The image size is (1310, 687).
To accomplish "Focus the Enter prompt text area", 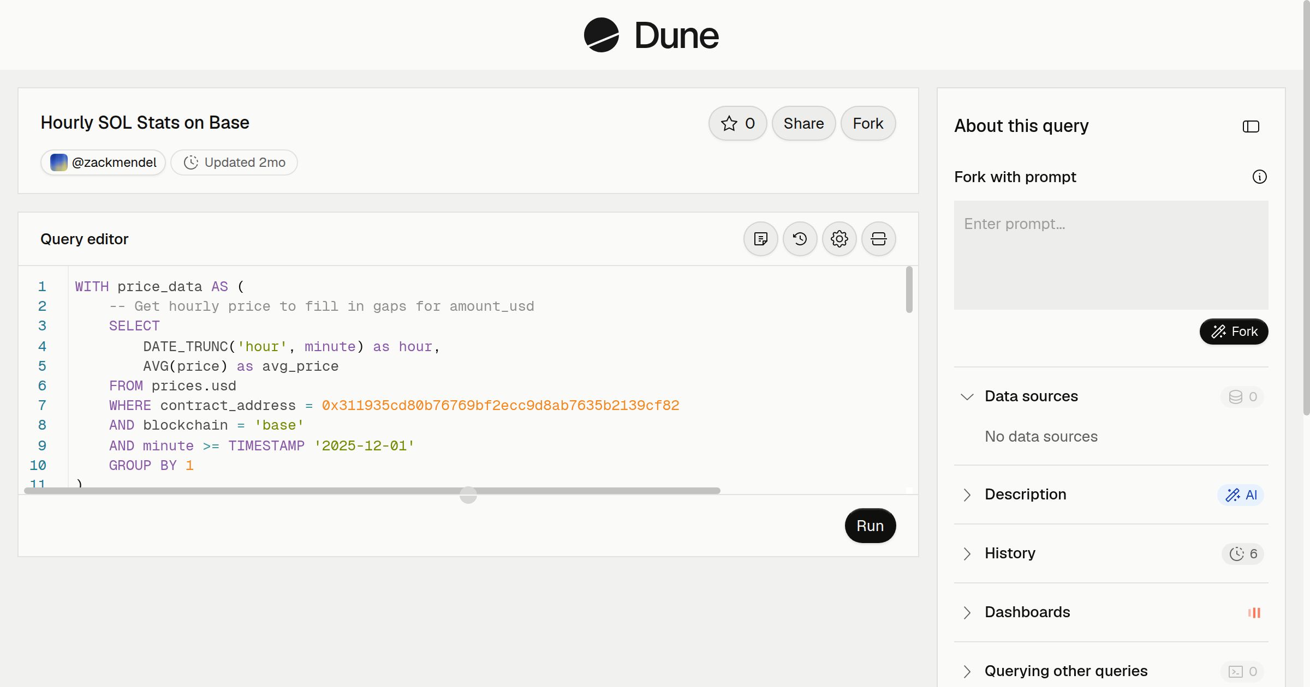I will click(1111, 255).
